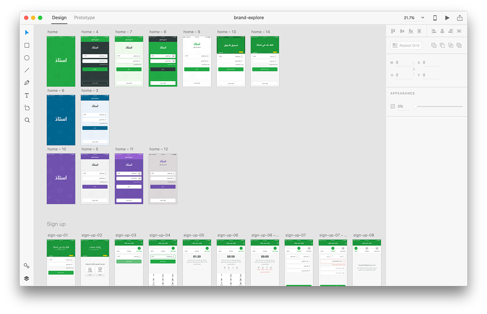Open the 21.7% zoom level dropdown
Viewport: 487px width, 314px height.
tap(414, 18)
